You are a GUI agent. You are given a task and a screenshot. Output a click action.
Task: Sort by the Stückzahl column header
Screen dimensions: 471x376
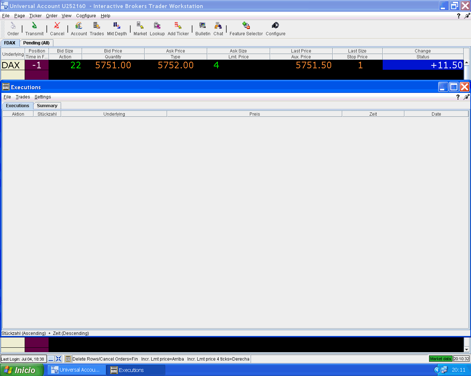point(47,114)
